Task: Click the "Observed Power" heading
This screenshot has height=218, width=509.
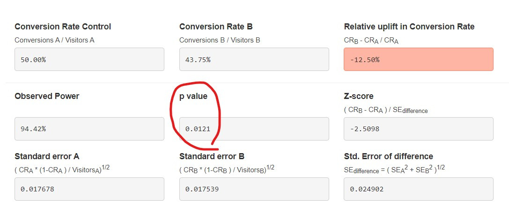Action: coord(47,96)
